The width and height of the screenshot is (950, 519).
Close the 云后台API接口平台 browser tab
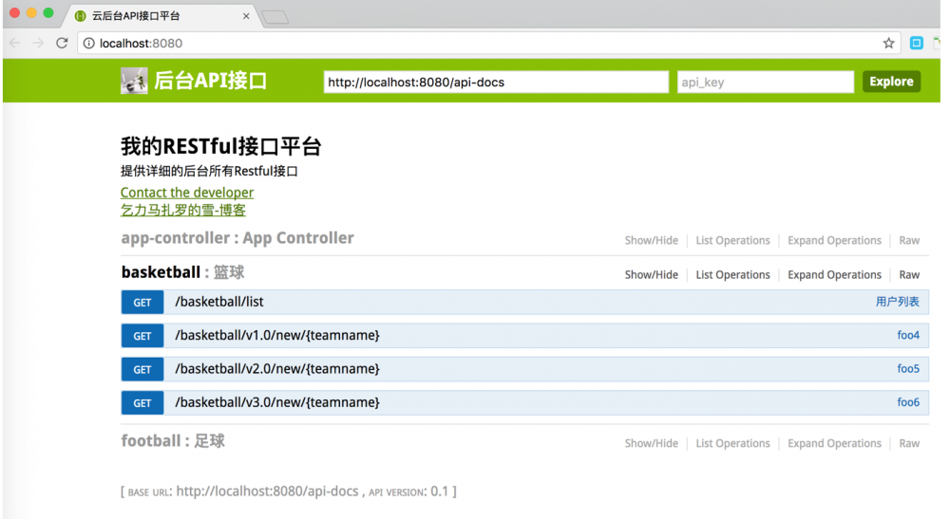click(x=246, y=16)
